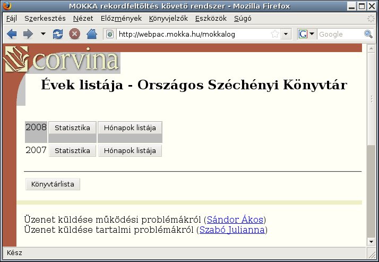Open the history dropdown next to Forward
This screenshot has width=379, height=262.
click(43, 35)
